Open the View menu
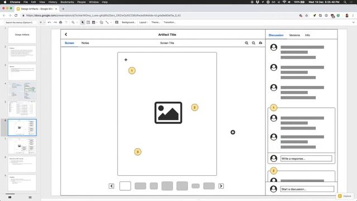This screenshot has height=201, width=357. point(42,2)
